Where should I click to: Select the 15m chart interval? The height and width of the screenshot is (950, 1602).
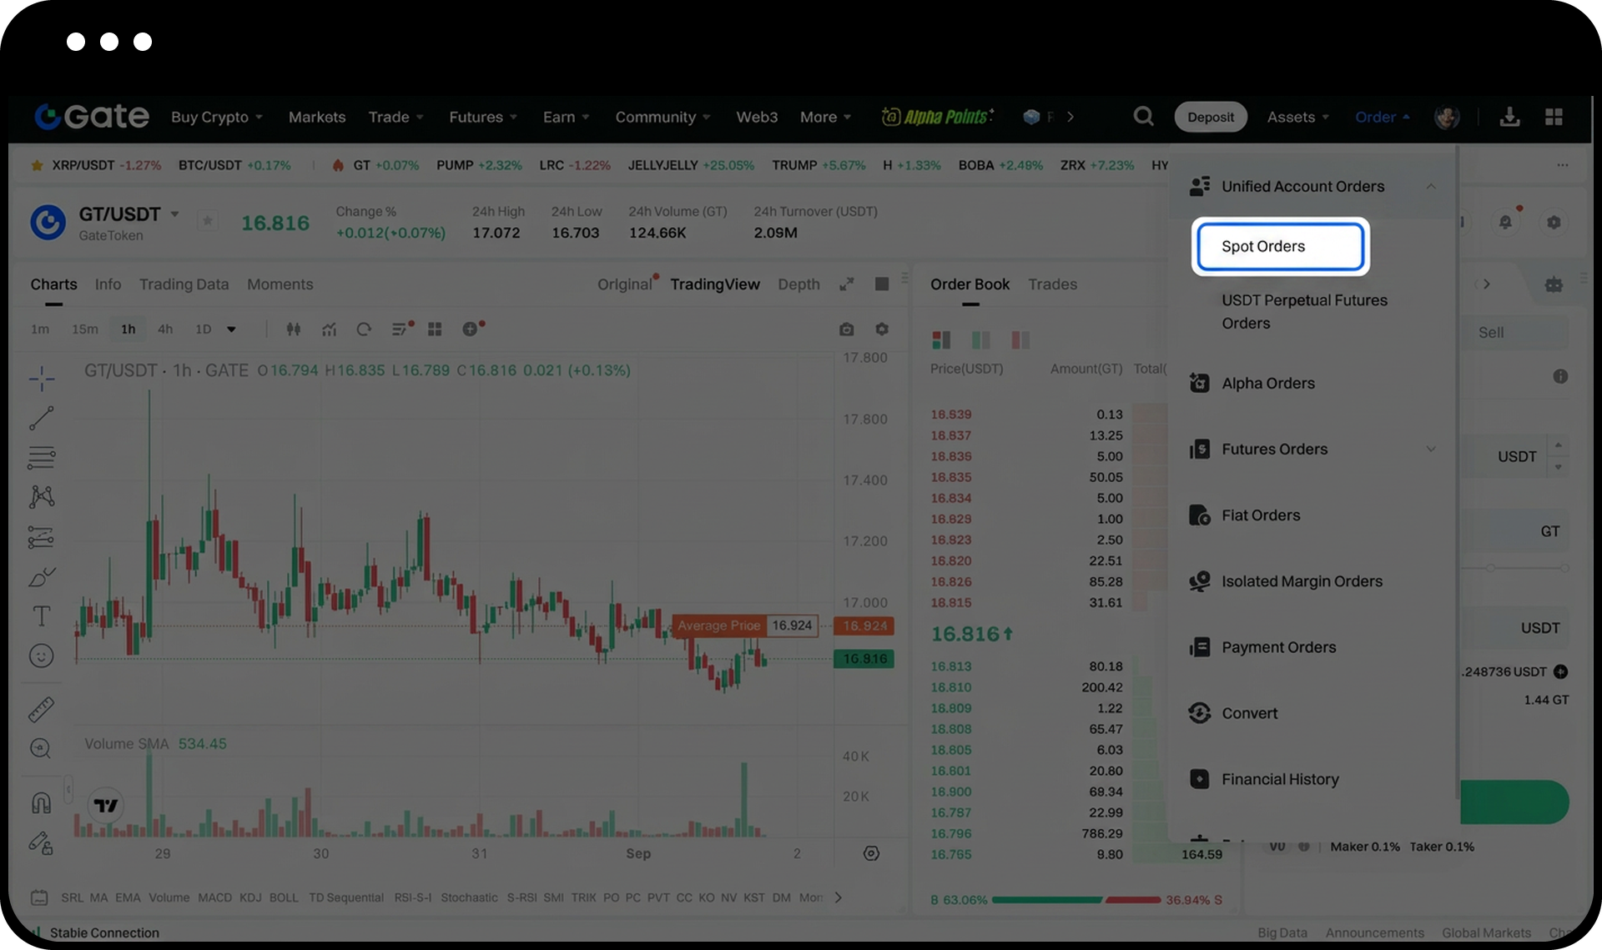(x=84, y=329)
